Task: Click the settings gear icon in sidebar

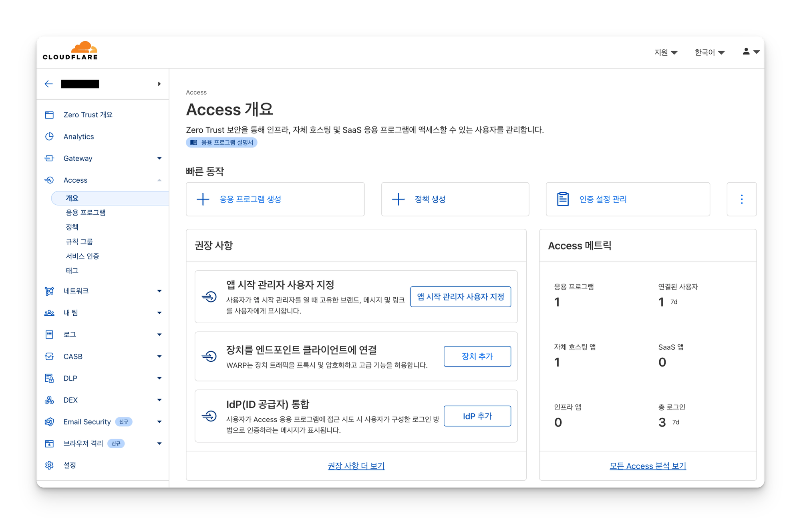Action: tap(49, 465)
